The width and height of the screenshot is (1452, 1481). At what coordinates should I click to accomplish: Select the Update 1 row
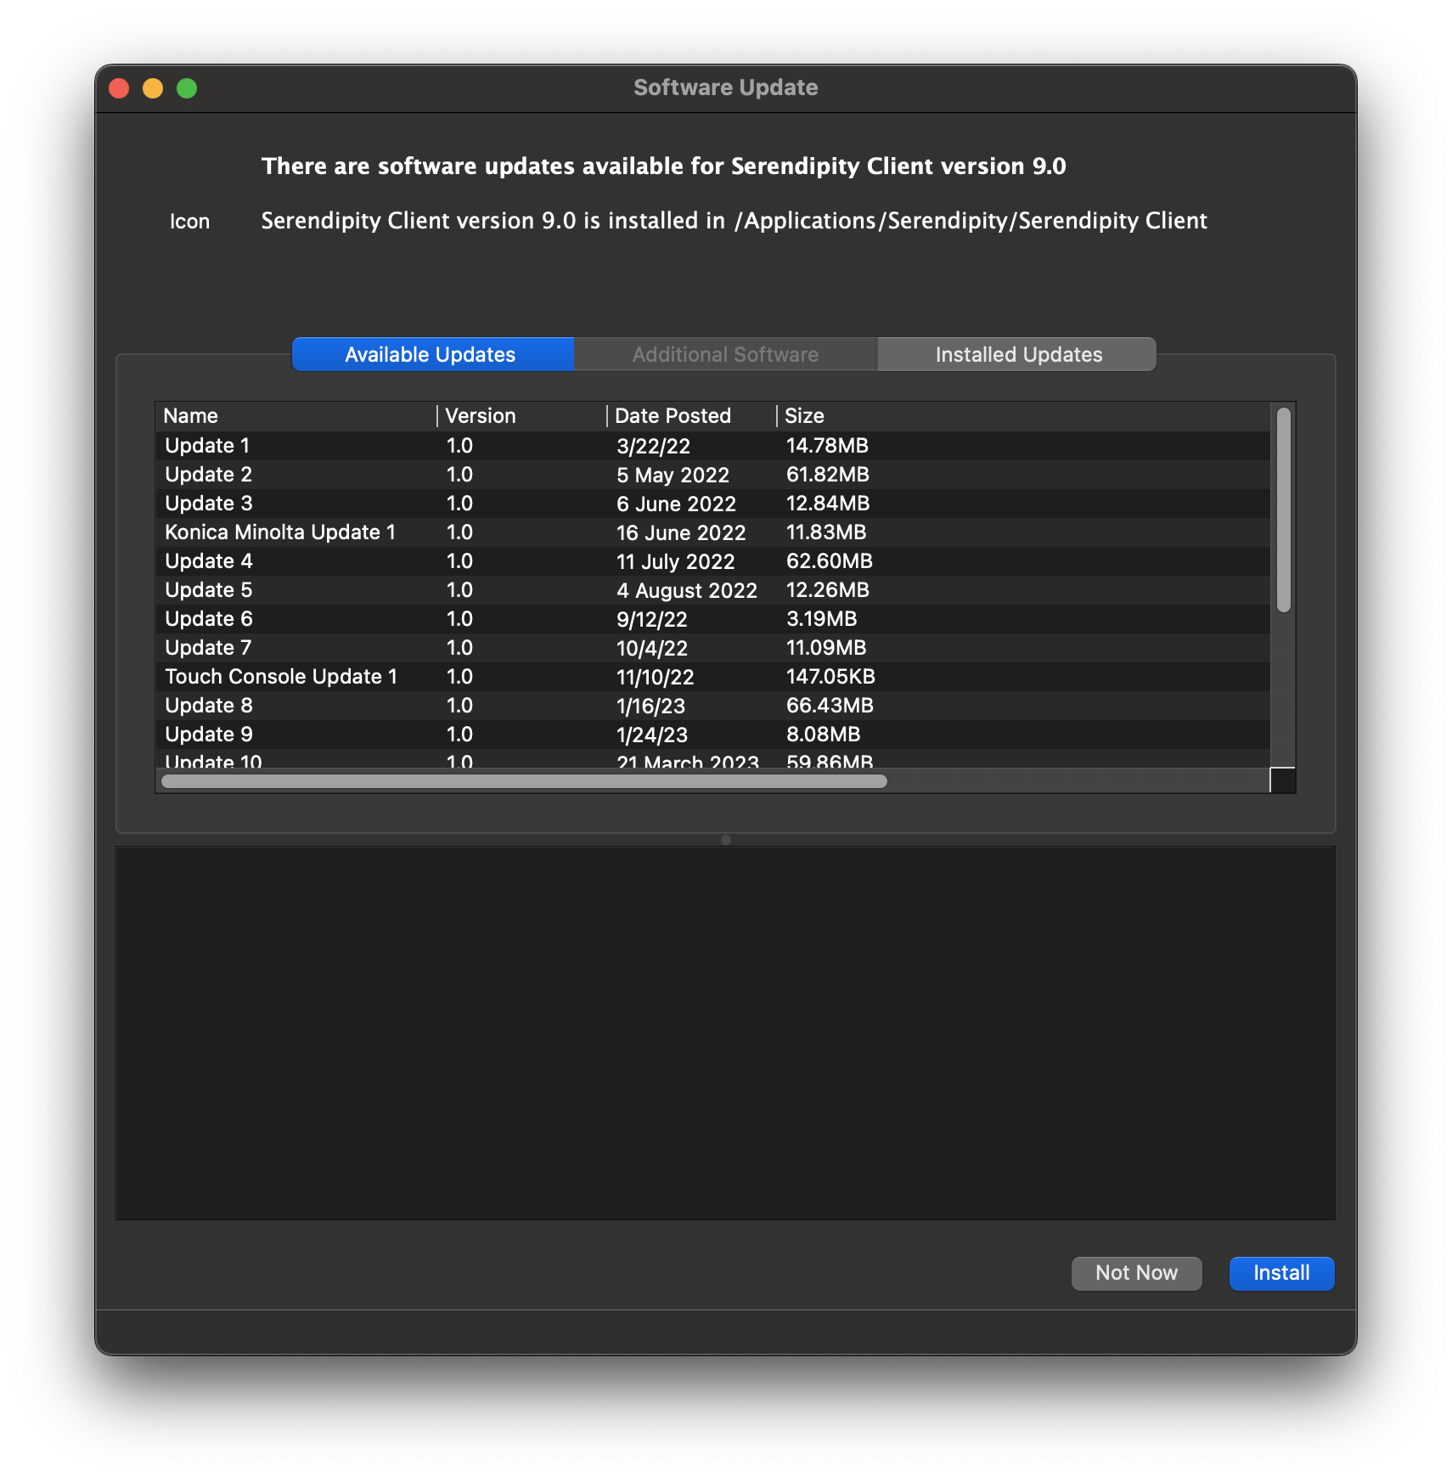point(712,446)
